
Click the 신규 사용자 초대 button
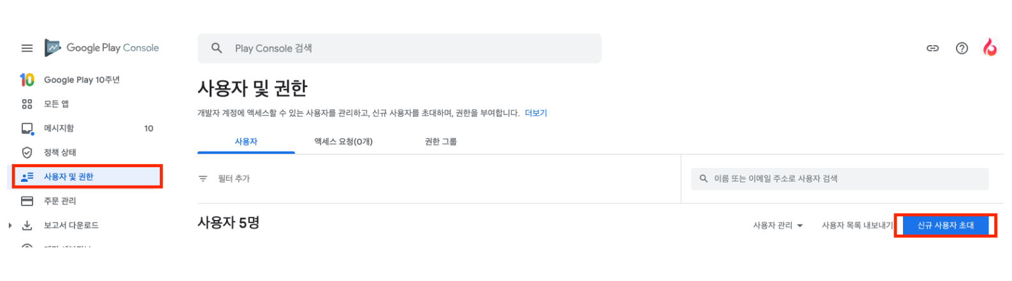946,226
